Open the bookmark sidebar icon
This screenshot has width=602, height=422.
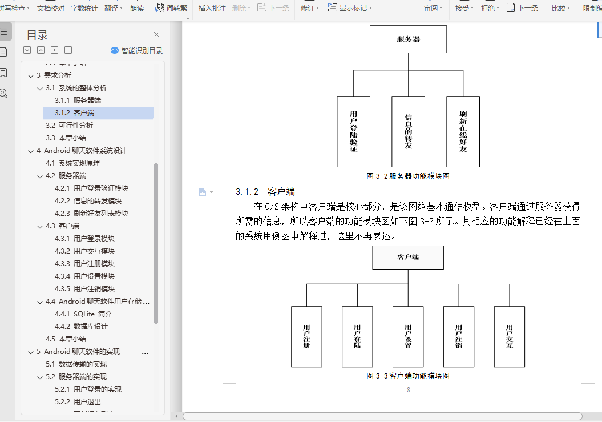(3, 73)
